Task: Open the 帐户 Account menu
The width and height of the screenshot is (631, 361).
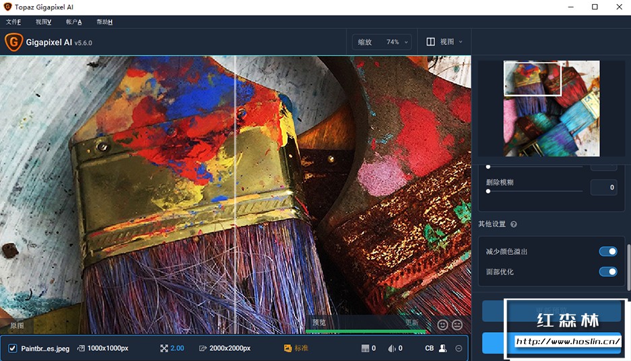Action: [x=73, y=22]
